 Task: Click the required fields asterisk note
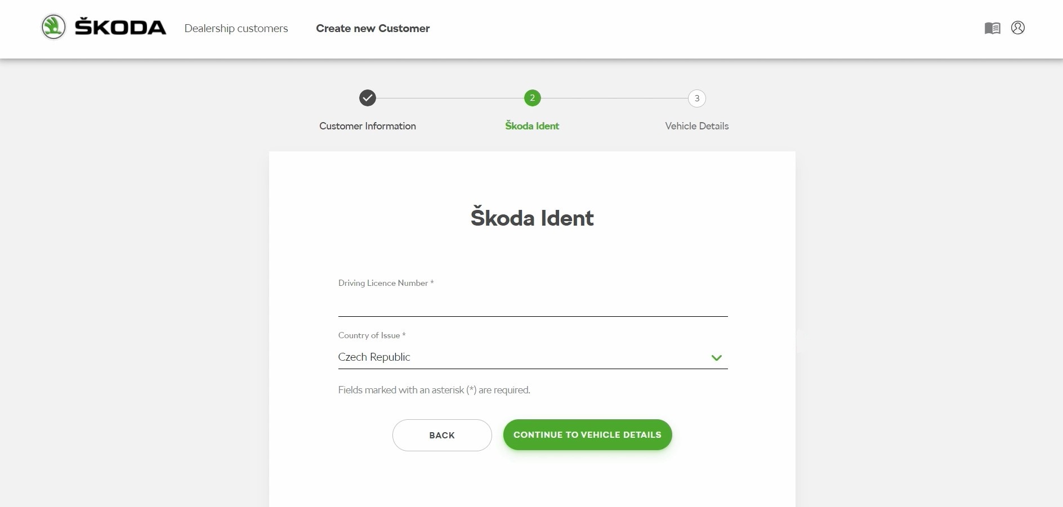coord(434,390)
